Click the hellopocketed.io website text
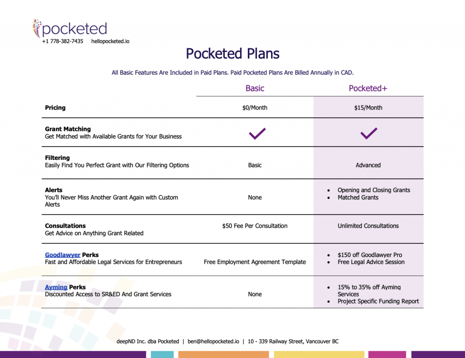Screen dimensions: 465x358 pos(110,41)
